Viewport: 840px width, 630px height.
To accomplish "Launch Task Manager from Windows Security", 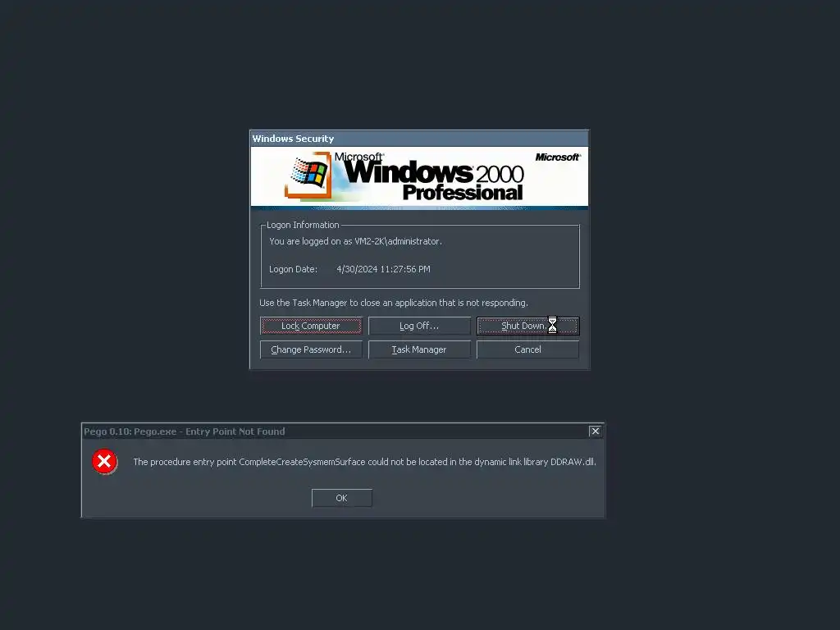I will coord(419,349).
